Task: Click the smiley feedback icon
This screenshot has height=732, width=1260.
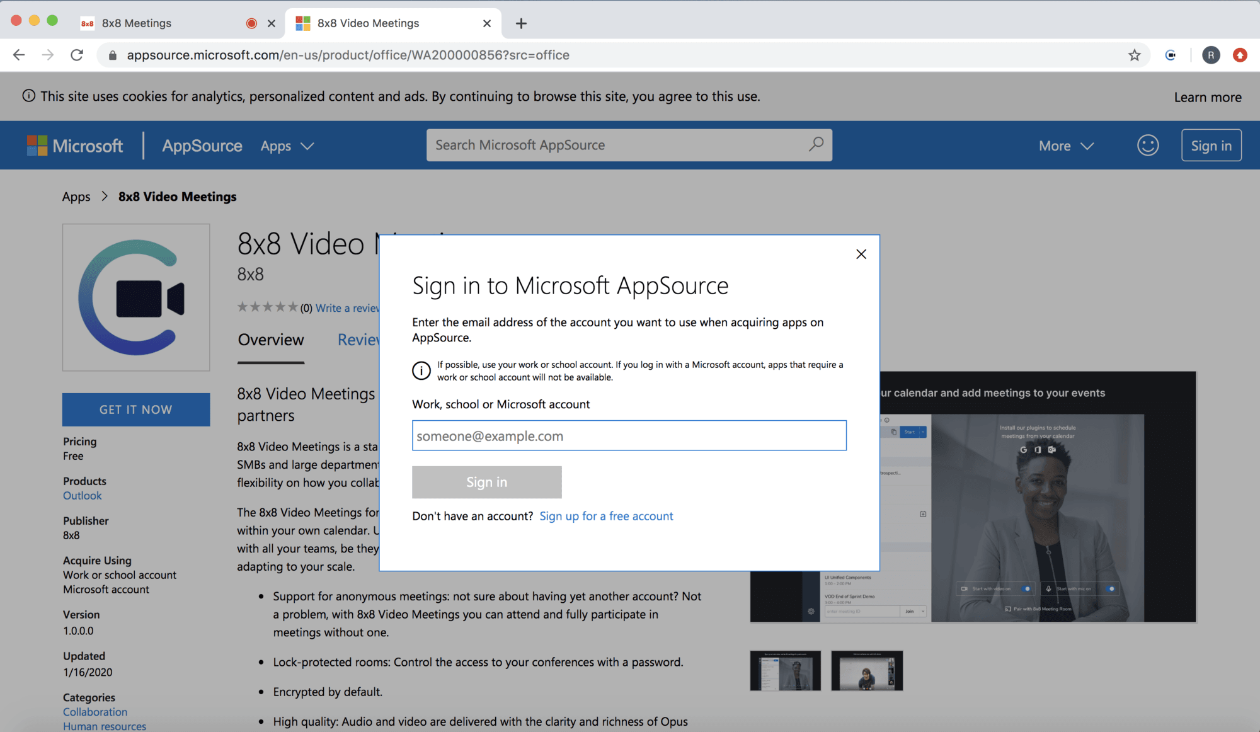Action: (1147, 146)
